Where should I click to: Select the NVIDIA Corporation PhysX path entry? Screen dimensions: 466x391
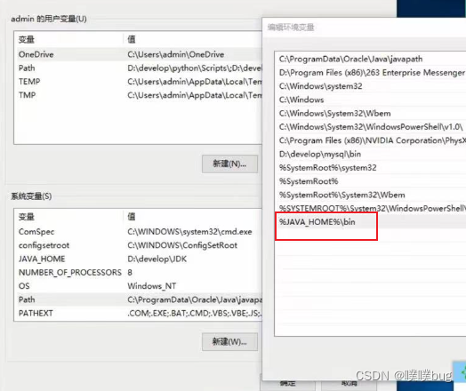point(370,140)
